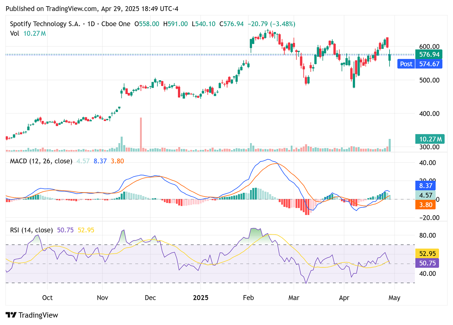Image resolution: width=453 pixels, height=325 pixels.
Task: Click the Vol indicator label
Action: tap(14, 33)
